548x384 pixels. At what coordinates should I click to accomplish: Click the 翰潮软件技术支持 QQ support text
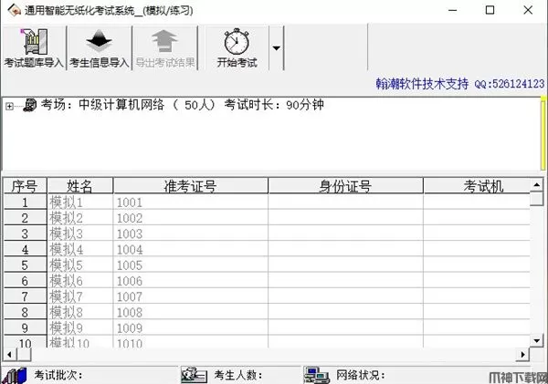coord(460,84)
